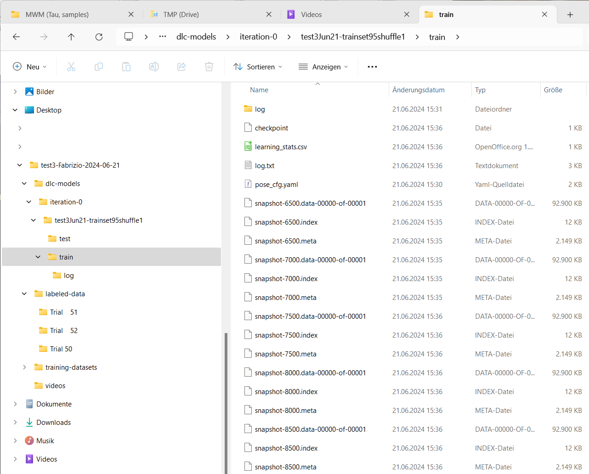Open the toolbar's three-dot more options menu
Image resolution: width=589 pixels, height=474 pixels.
[x=372, y=67]
